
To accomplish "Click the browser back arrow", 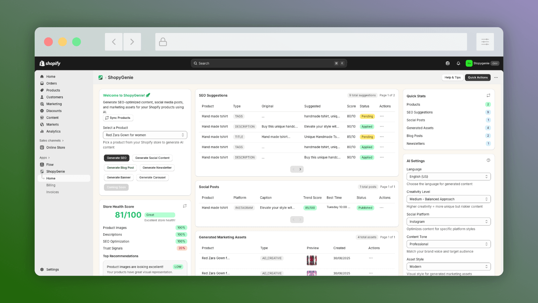I will 114,42.
